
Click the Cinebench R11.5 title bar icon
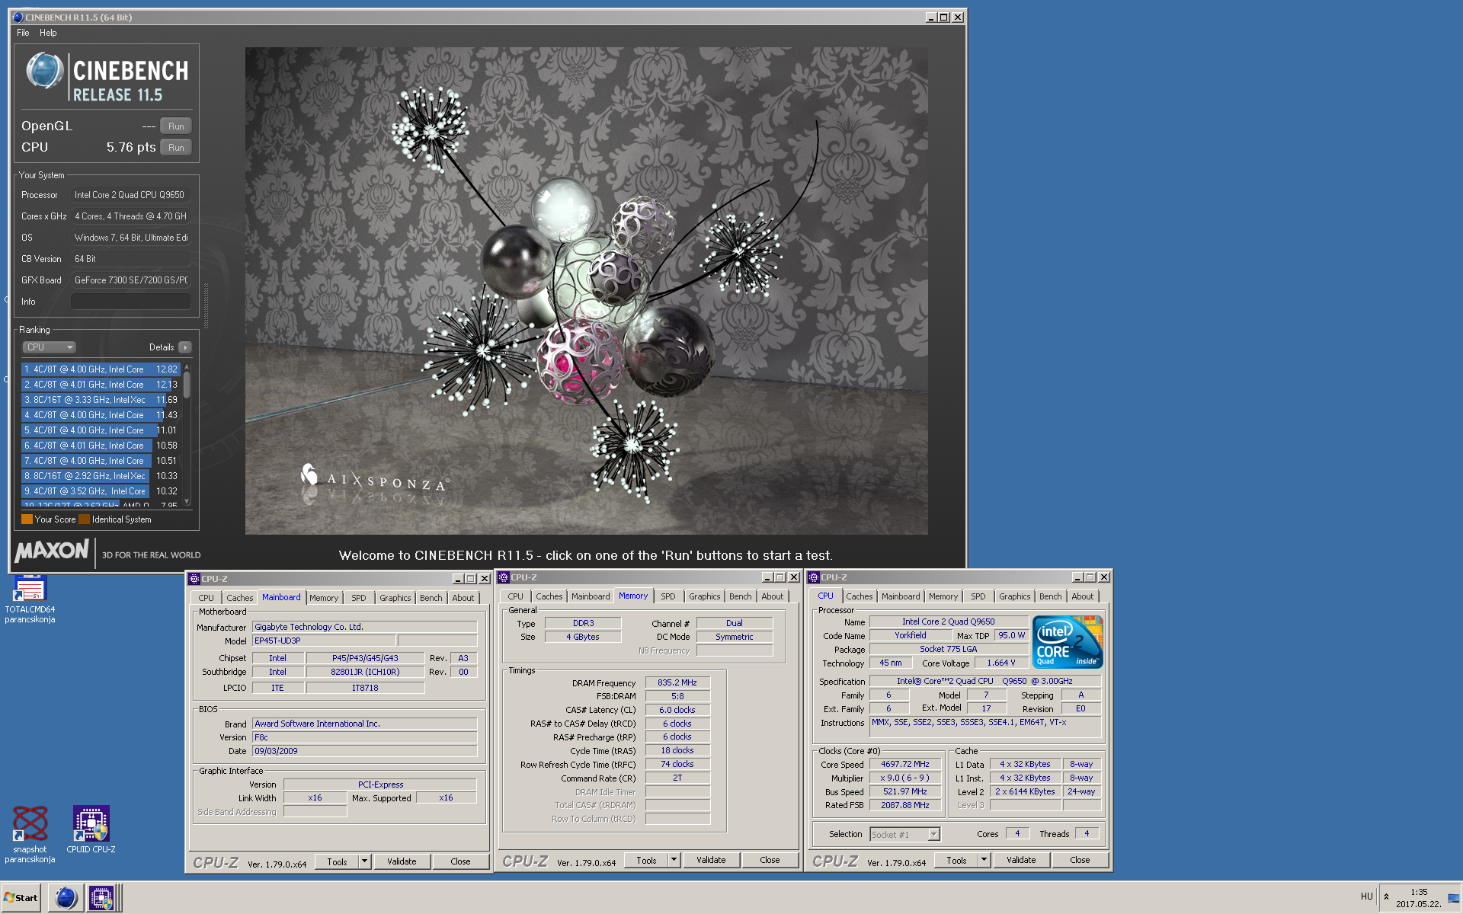point(18,18)
